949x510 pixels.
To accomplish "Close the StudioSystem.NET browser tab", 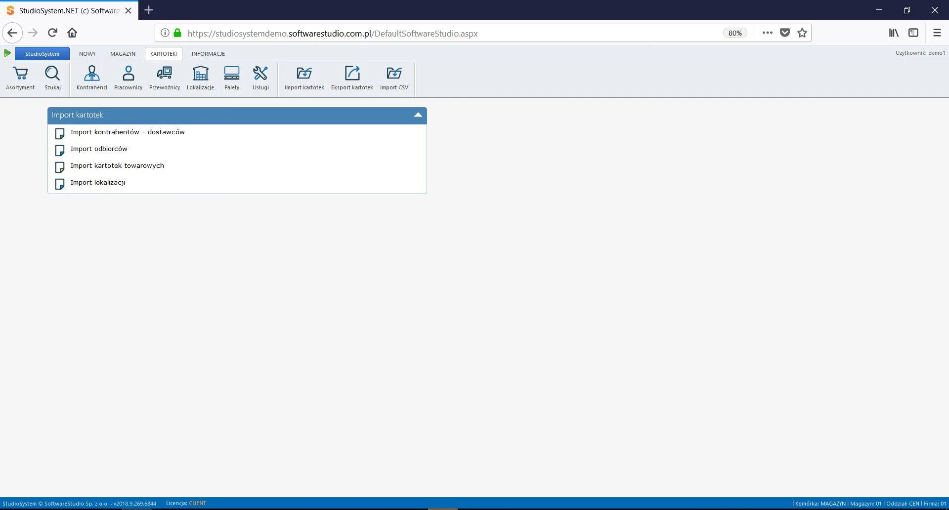I will (128, 10).
